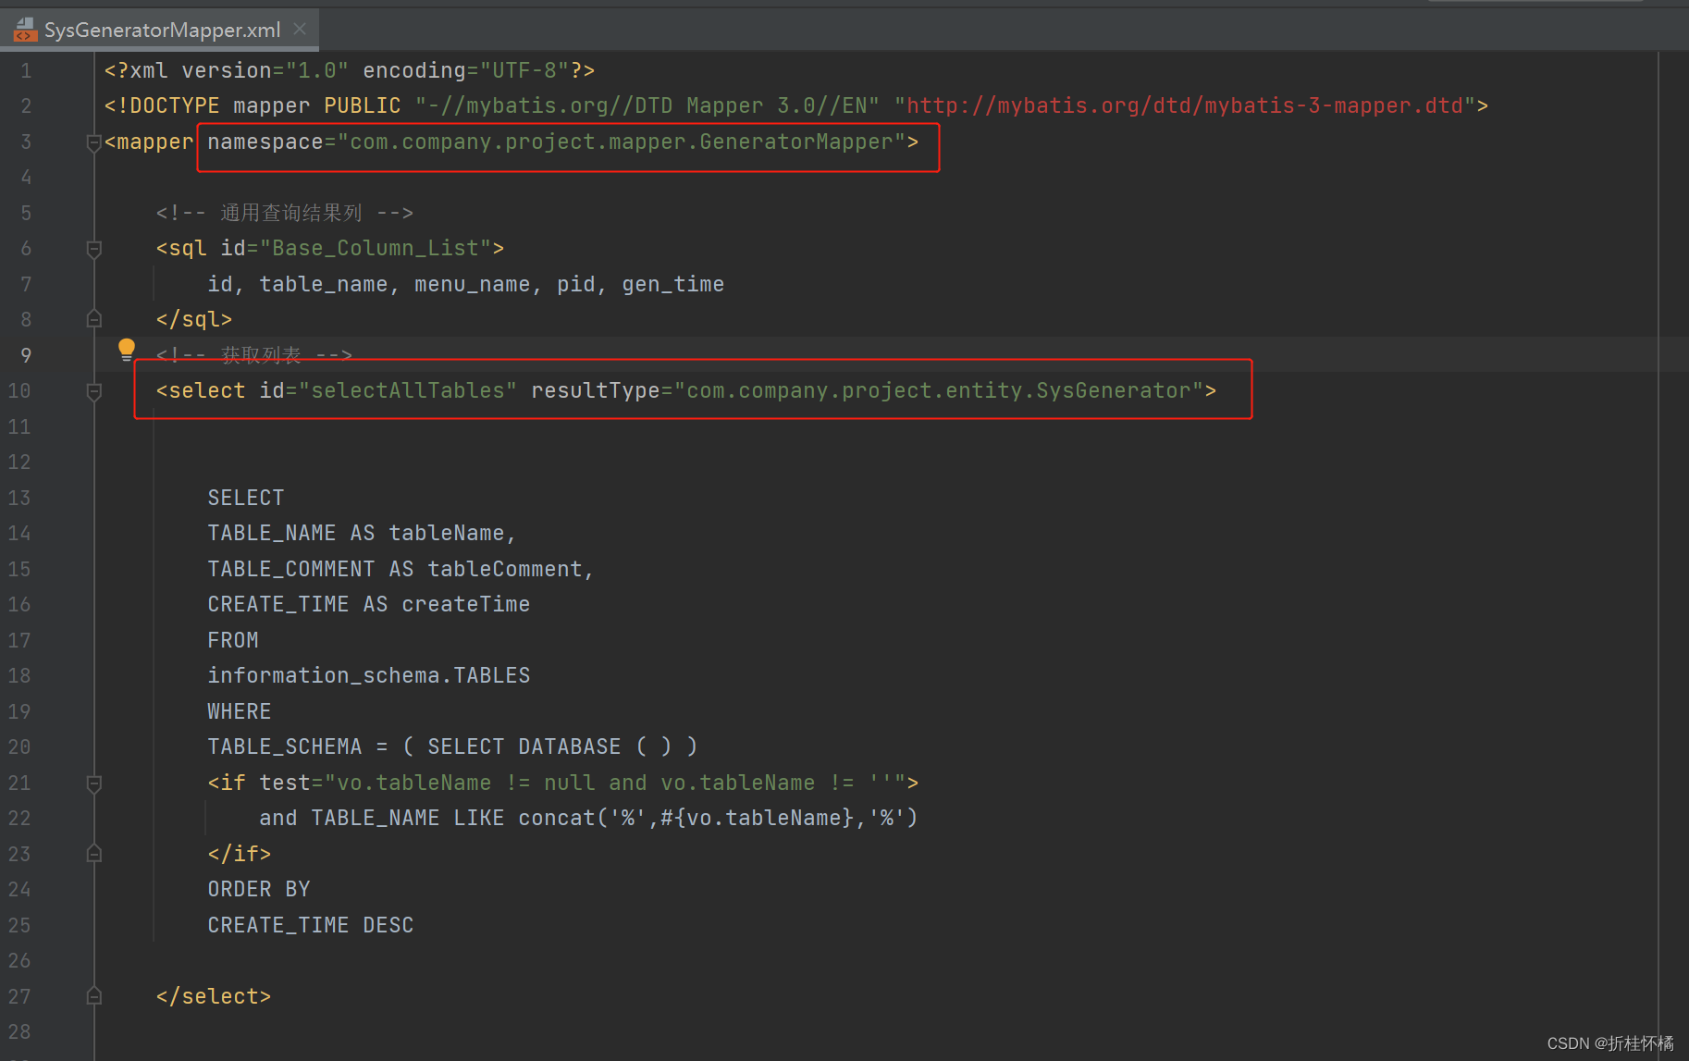Viewport: 1689px width, 1061px height.
Task: Click the closing sql fold marker
Action: [93, 319]
